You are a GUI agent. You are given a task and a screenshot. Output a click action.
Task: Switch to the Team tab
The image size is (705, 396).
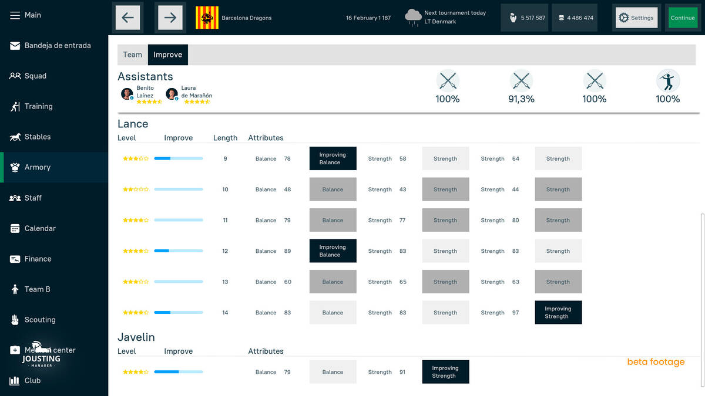click(132, 55)
